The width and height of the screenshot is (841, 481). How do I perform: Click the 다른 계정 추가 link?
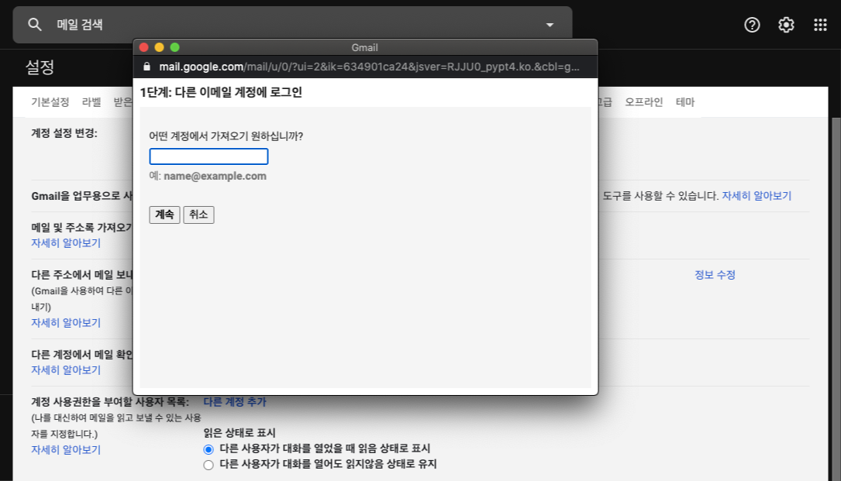click(x=234, y=402)
